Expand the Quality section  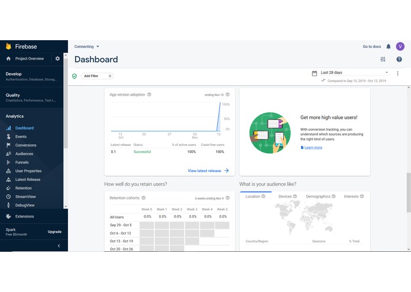pyautogui.click(x=31, y=98)
